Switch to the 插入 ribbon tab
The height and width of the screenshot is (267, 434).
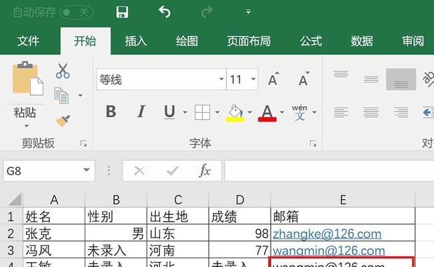[x=136, y=41]
